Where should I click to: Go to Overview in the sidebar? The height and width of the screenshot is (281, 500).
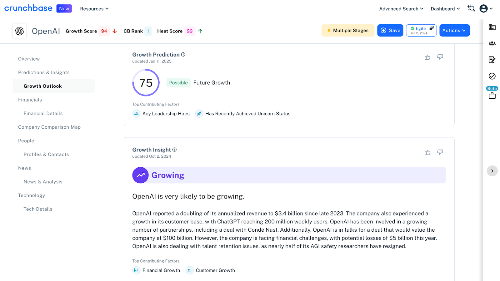click(29, 59)
